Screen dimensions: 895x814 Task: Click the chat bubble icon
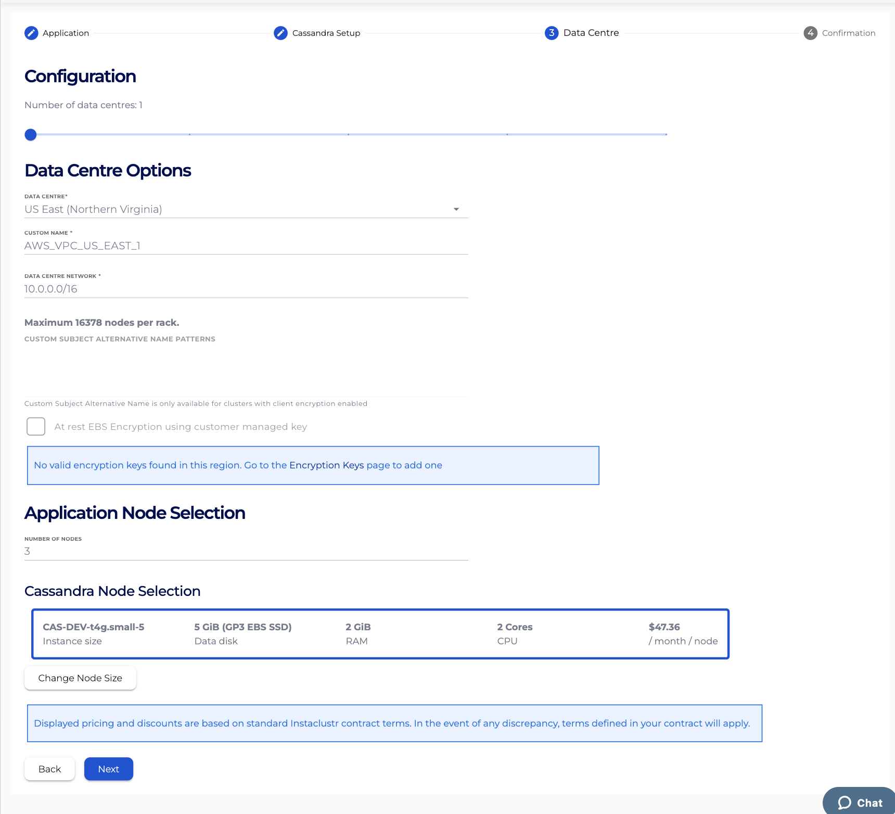pyautogui.click(x=845, y=803)
